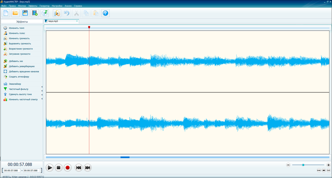This screenshot has width=332, height=178.
Task: Click the icon beside Создать атмосферу
Action: click(5, 77)
